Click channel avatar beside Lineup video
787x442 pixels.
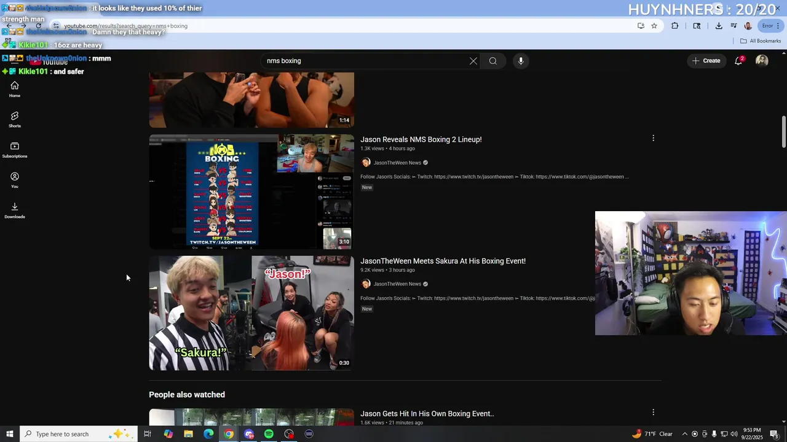(x=366, y=163)
